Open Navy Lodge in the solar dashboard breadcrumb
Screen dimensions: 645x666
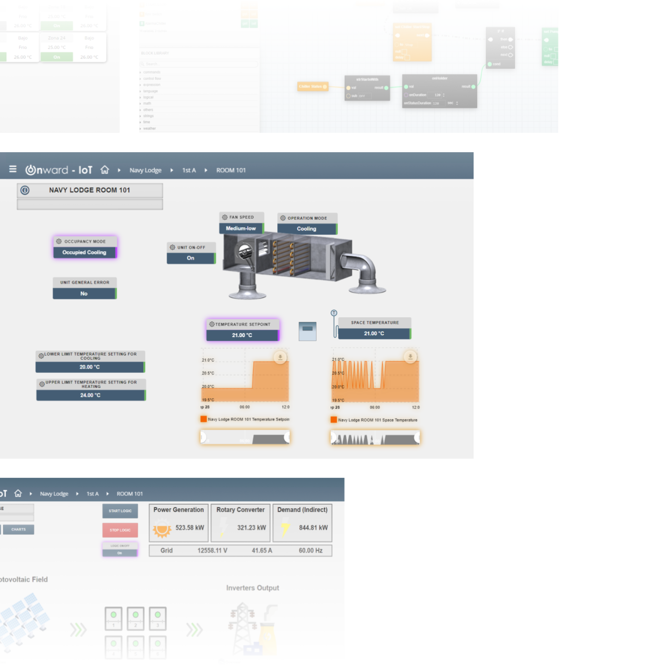click(x=54, y=494)
